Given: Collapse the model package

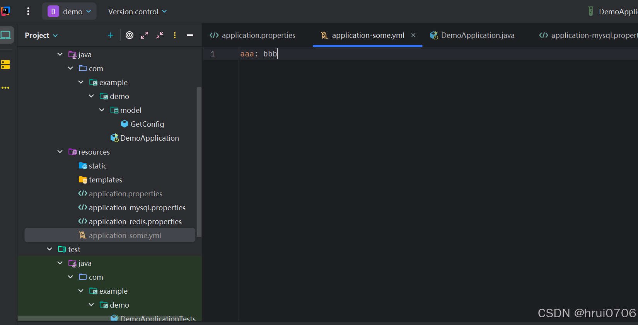Looking at the screenshot, I should coord(102,110).
